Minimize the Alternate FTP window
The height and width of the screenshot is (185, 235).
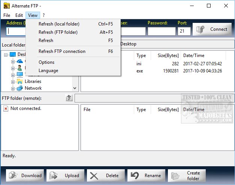tap(192, 6)
